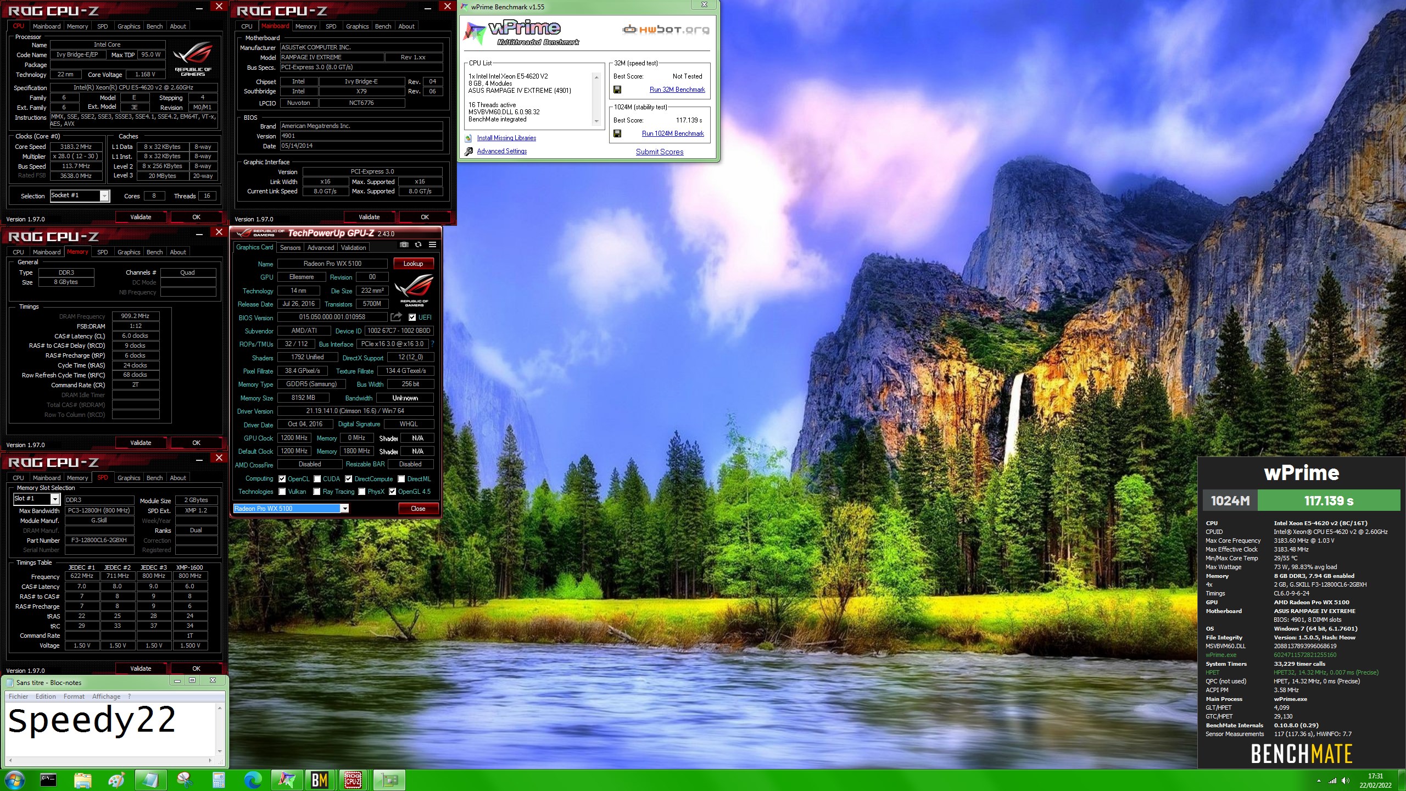Toggle the Ray Tracing checkbox
1406x791 pixels.
(317, 492)
